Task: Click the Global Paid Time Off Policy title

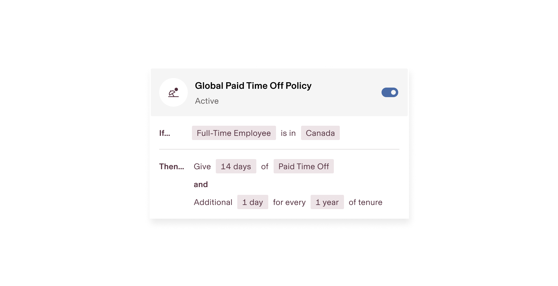Action: pos(253,86)
